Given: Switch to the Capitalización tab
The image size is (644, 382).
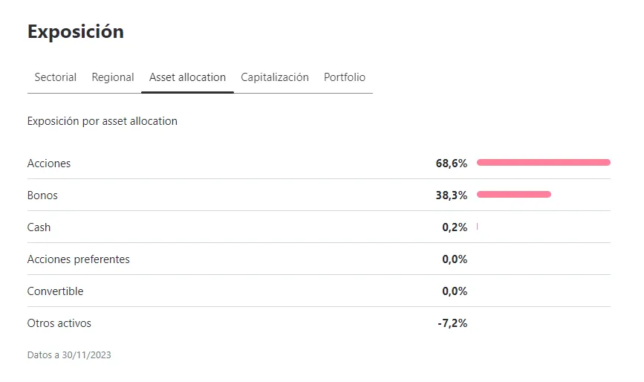Looking at the screenshot, I should click(275, 77).
